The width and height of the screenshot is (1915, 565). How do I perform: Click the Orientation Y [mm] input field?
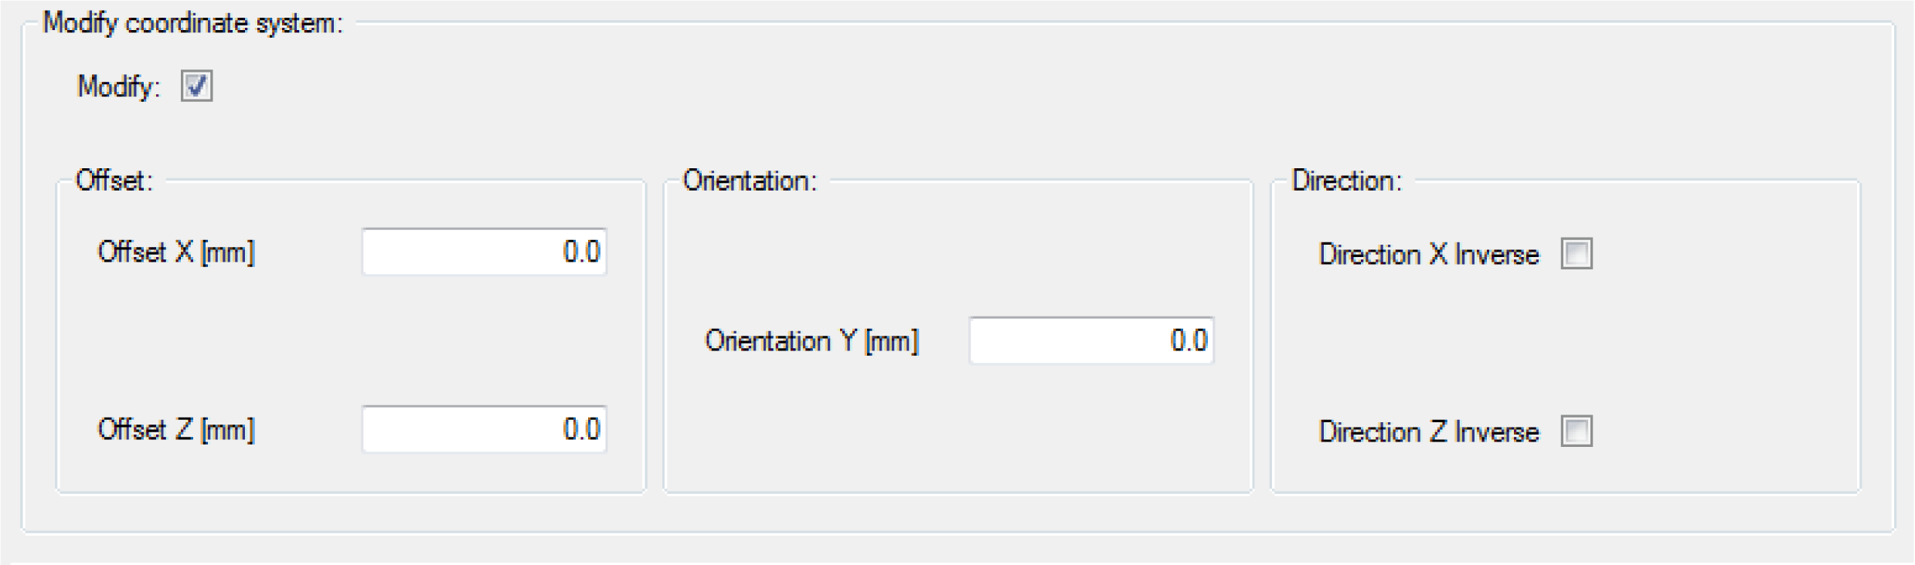tap(1091, 340)
